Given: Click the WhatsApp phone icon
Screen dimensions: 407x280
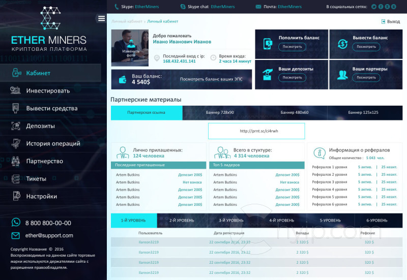Looking at the screenshot, I should coord(16,223).
